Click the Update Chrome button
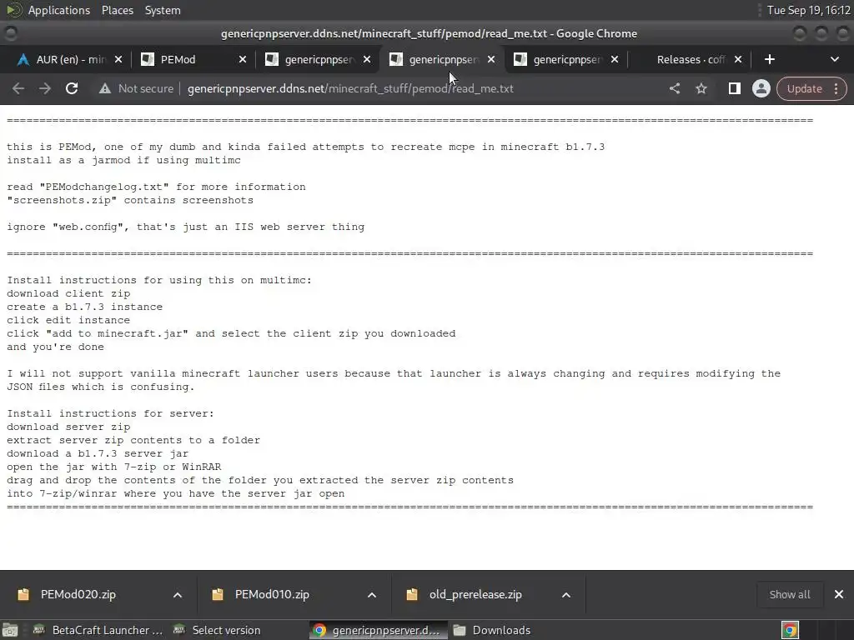Viewport: 854px width, 640px height. tap(811, 88)
